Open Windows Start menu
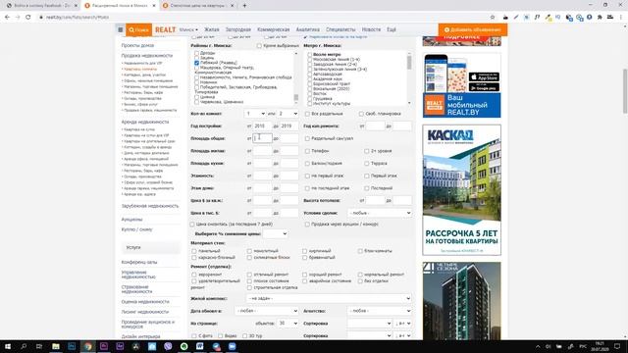Image resolution: width=628 pixels, height=353 pixels. [8, 346]
